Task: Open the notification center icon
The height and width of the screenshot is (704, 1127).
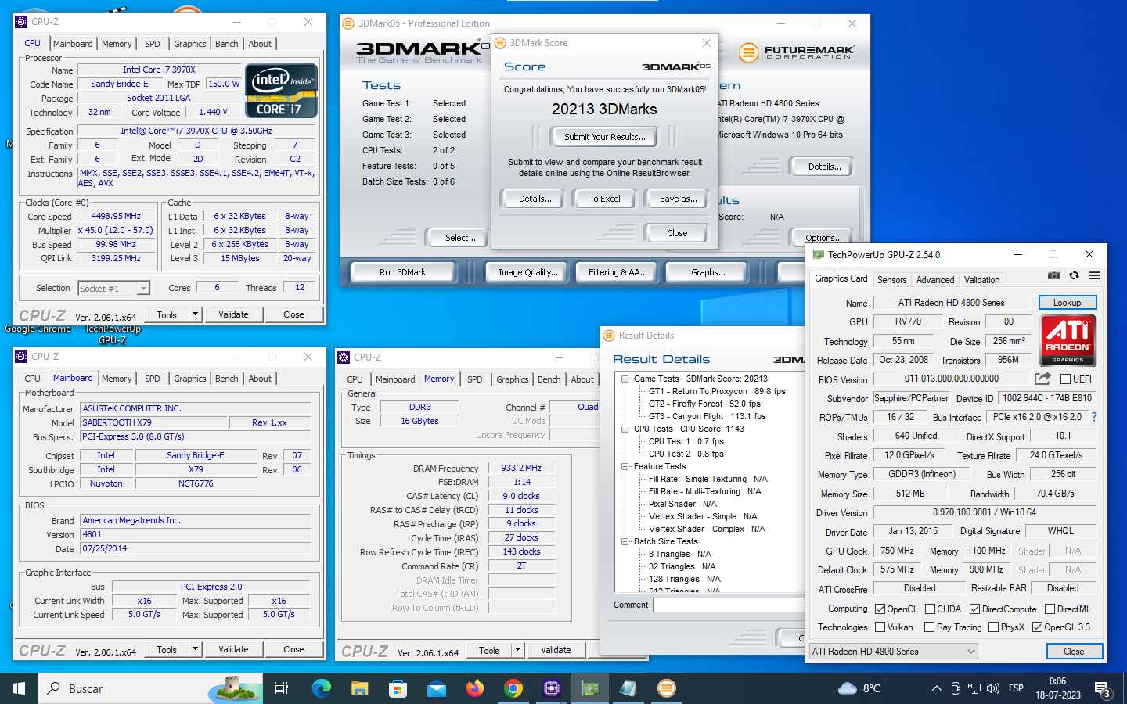Action: [1102, 690]
